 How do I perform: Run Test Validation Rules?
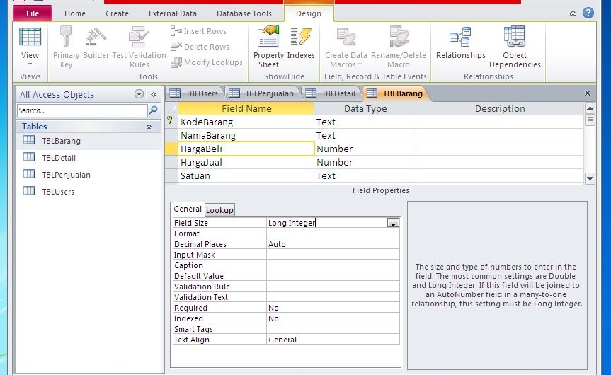pyautogui.click(x=139, y=47)
